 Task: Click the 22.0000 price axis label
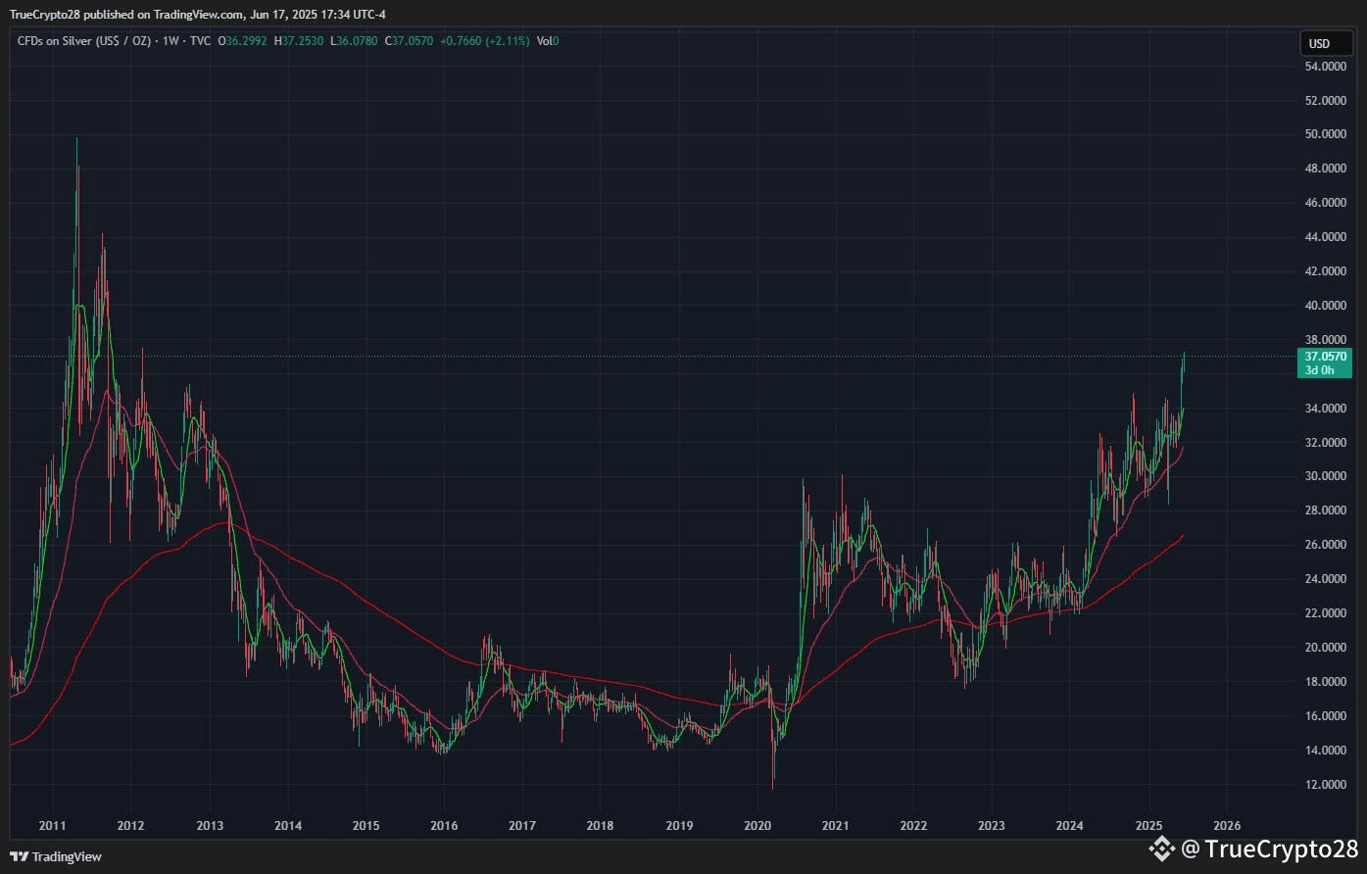(x=1324, y=613)
